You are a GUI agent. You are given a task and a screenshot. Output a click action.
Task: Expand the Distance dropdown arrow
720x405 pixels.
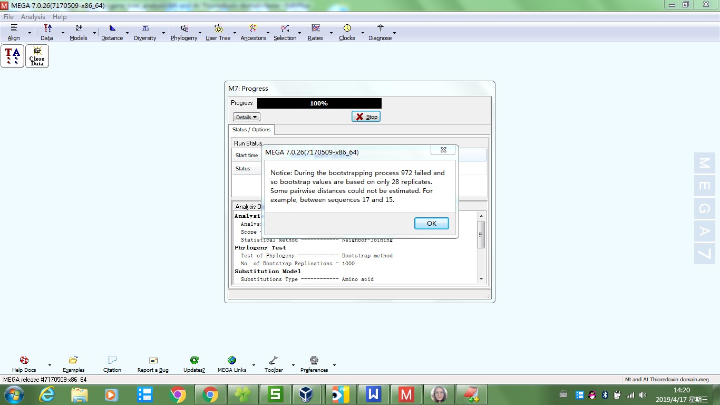(x=127, y=33)
